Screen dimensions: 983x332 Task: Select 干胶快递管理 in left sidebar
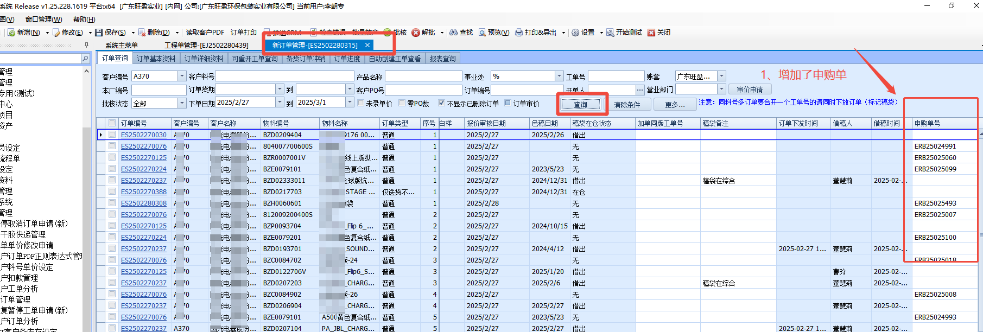pyautogui.click(x=23, y=234)
